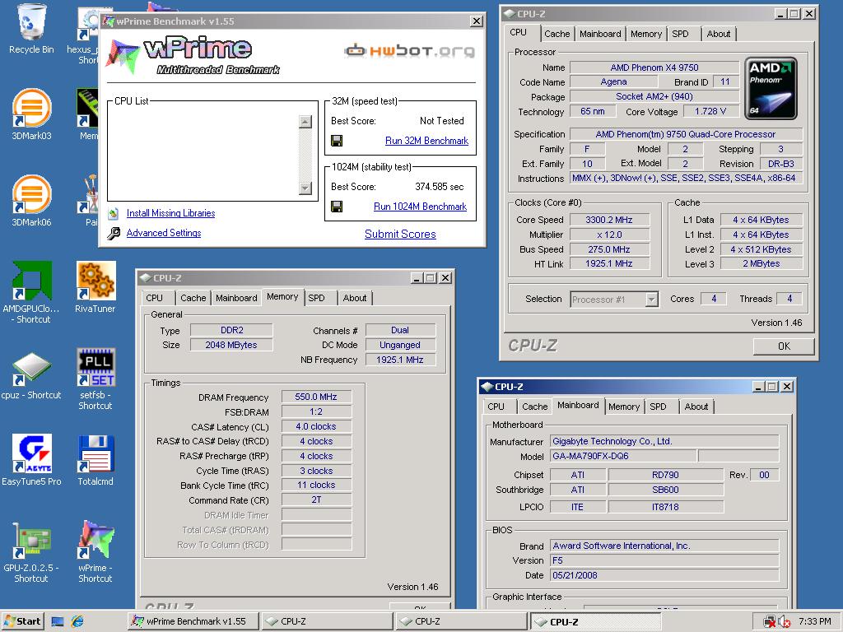Click the AMD Phenom logo in CPU-Z
This screenshot has width=843, height=632.
tap(771, 89)
